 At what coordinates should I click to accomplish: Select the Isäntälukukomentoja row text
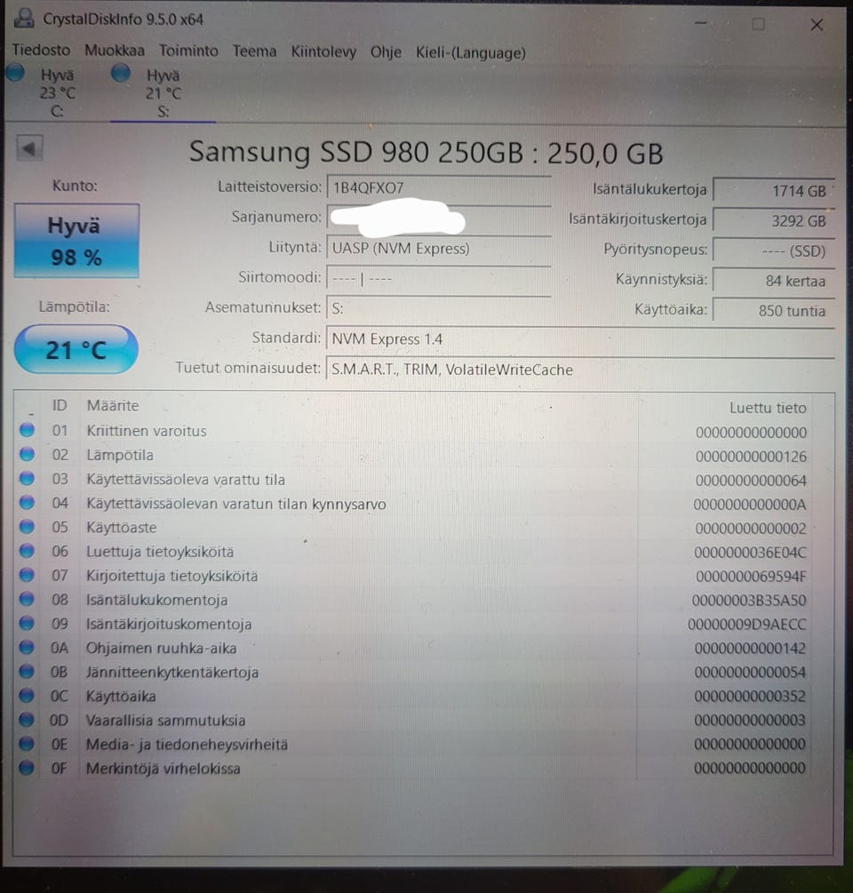[x=156, y=600]
